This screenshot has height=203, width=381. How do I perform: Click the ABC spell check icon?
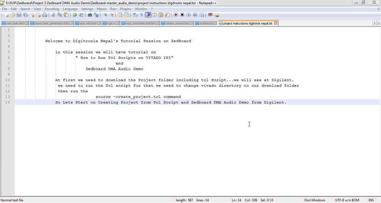210,15
